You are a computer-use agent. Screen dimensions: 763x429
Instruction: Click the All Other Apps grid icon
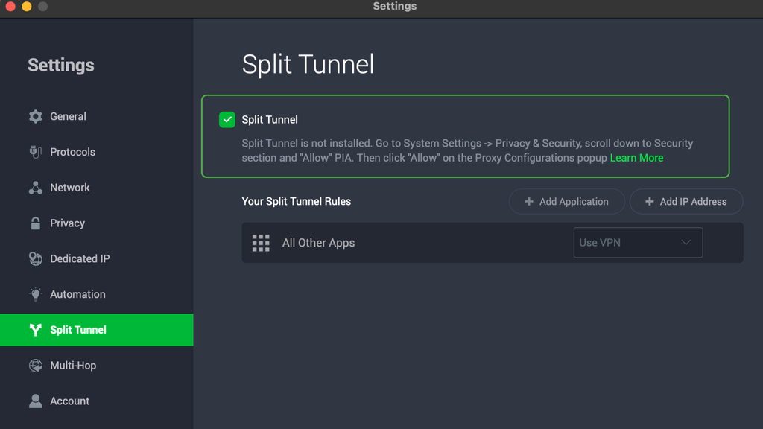(x=261, y=243)
